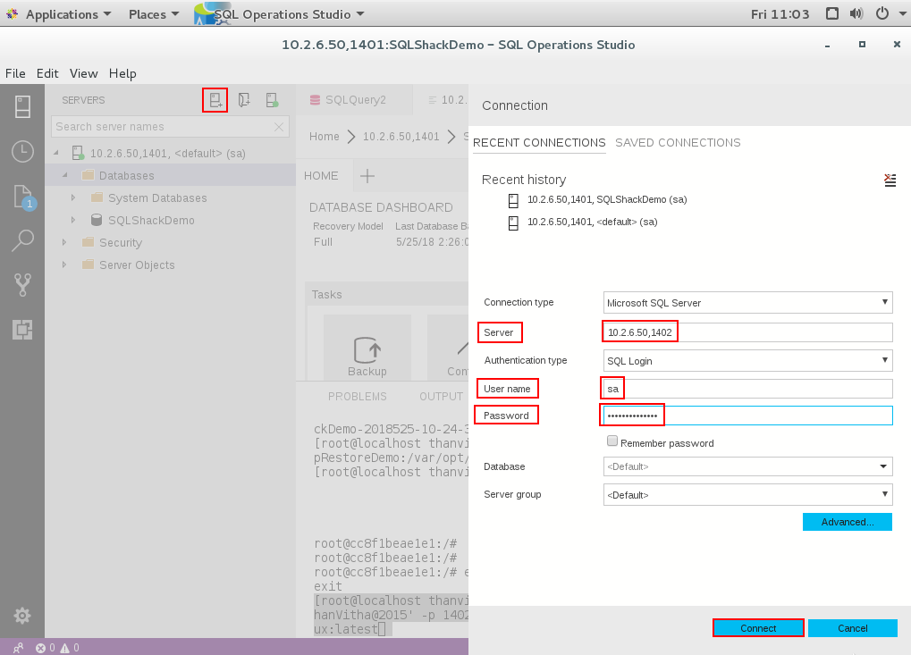
Task: Open the Extensions icon in the activity bar
Action: (x=22, y=330)
